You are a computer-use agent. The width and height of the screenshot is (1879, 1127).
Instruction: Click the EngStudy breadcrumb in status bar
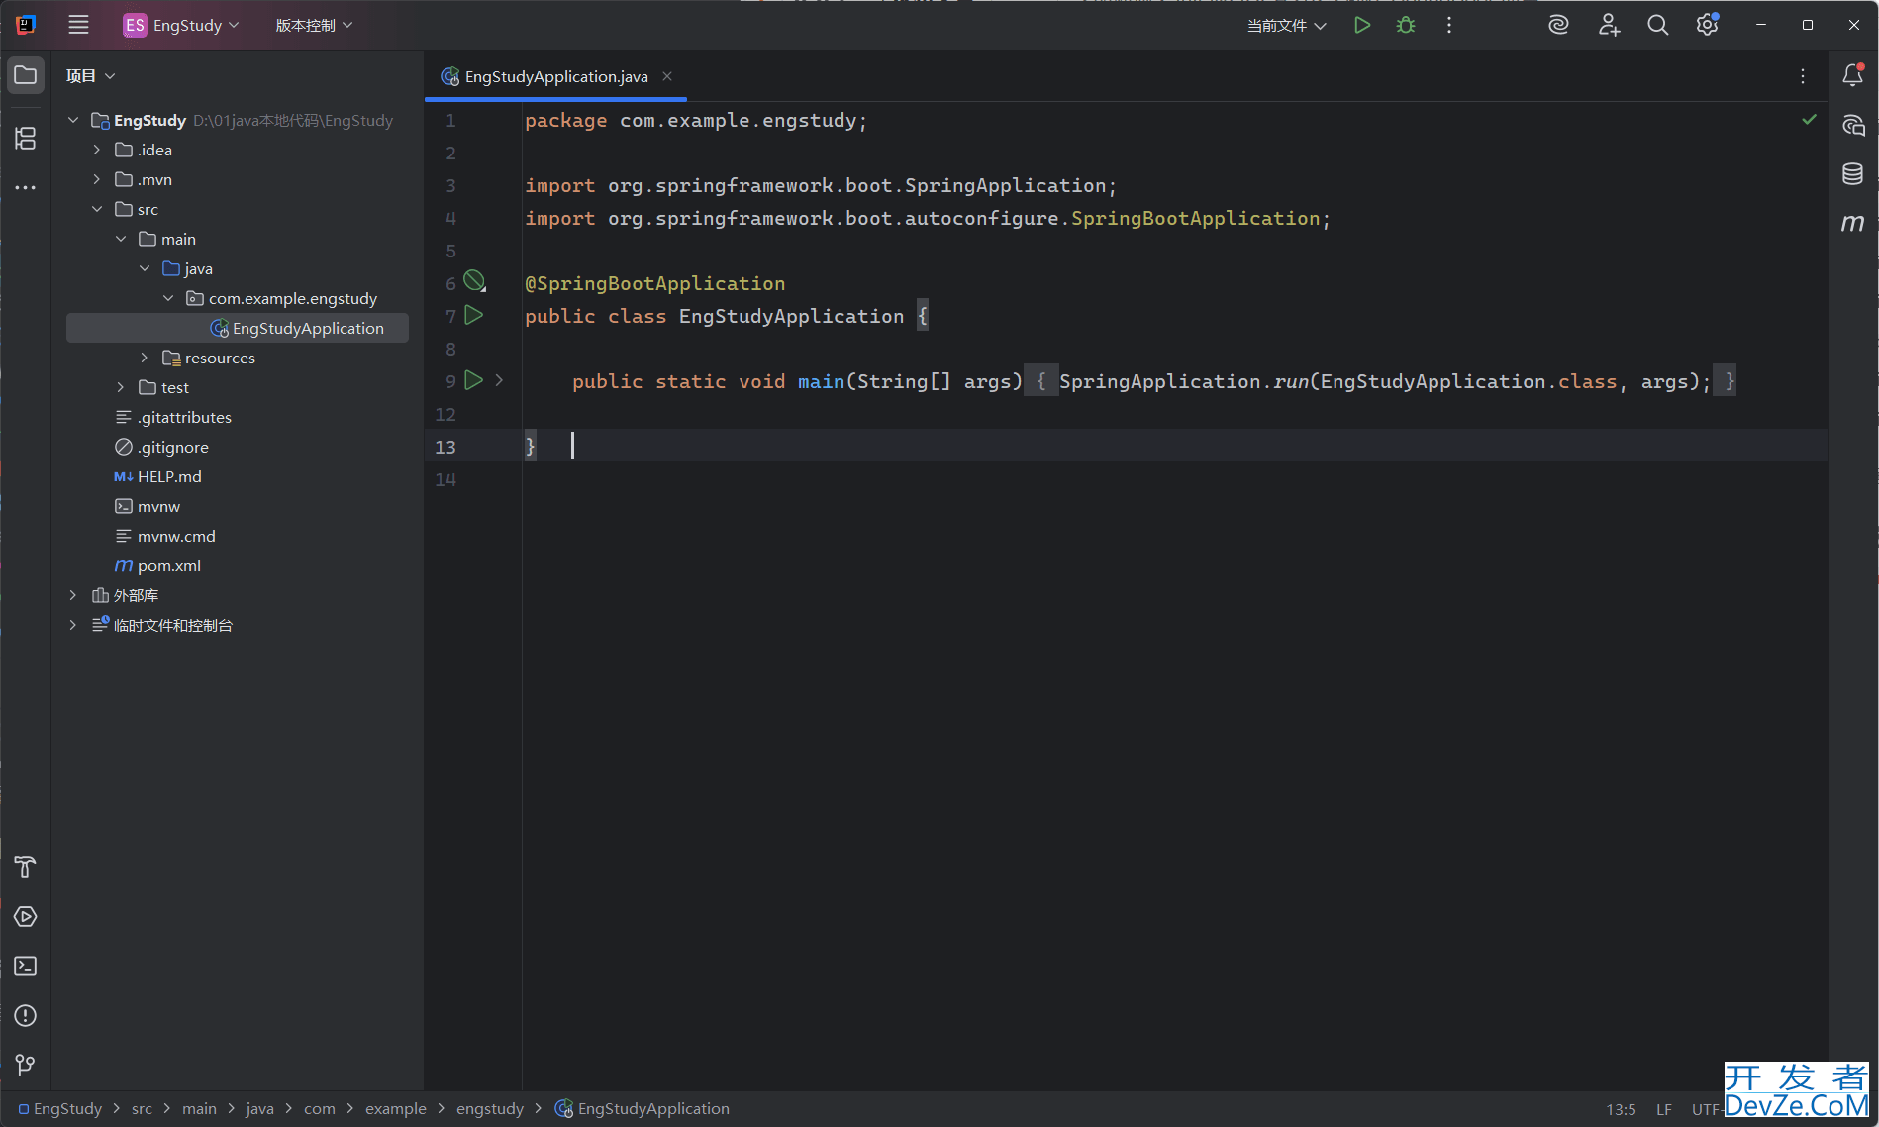(60, 1109)
